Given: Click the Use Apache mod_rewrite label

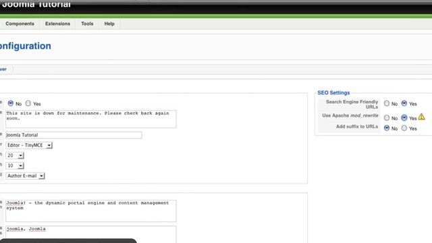Looking at the screenshot, I should coord(350,115).
